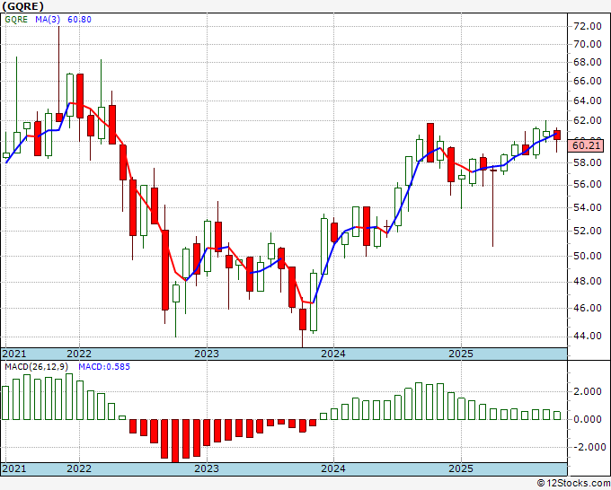Click the 72.00 price axis label
The width and height of the screenshot is (611, 490).
[588, 26]
